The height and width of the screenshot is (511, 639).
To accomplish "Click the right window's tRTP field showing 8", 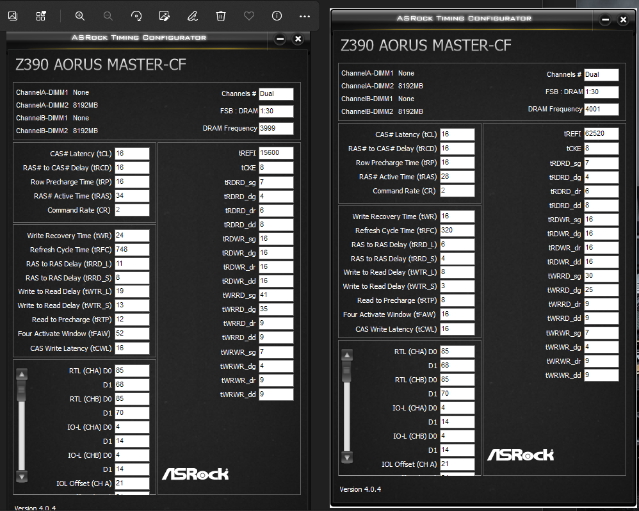I will [x=457, y=300].
